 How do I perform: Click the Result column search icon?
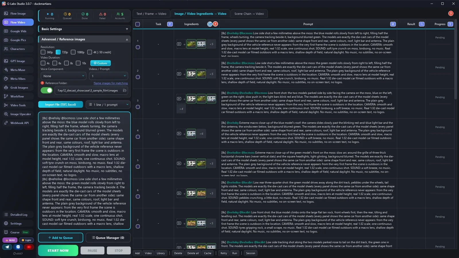(x=421, y=24)
